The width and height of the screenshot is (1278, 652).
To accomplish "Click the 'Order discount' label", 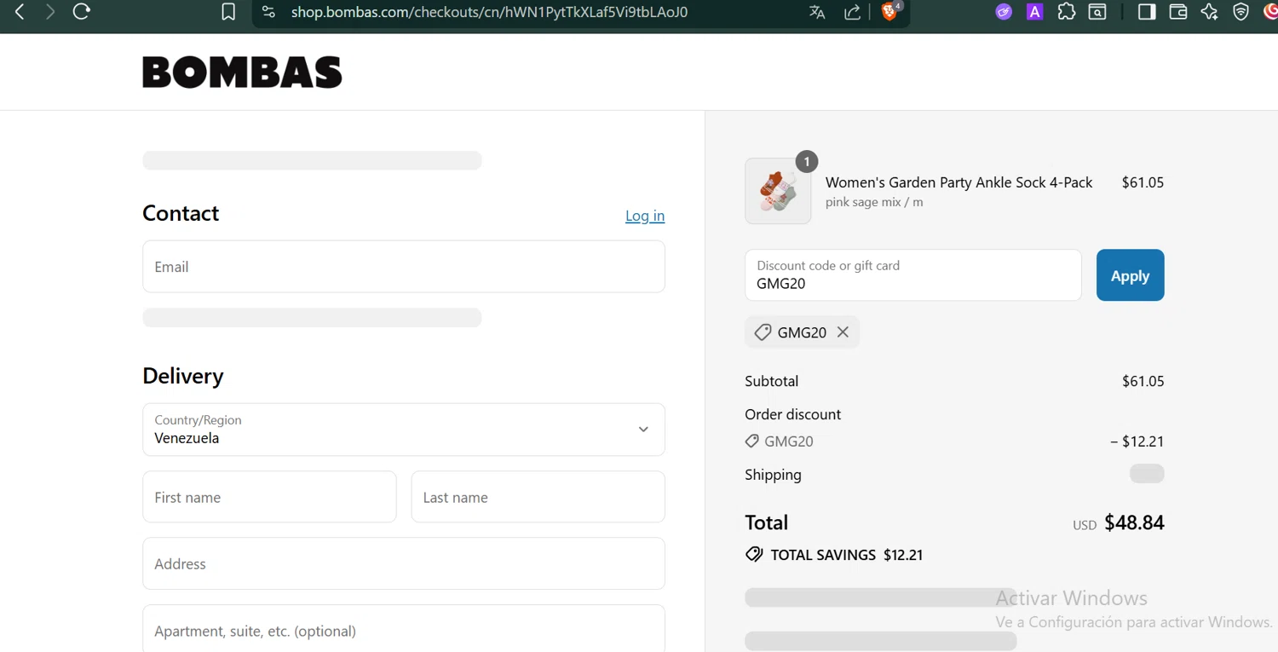I will (792, 414).
